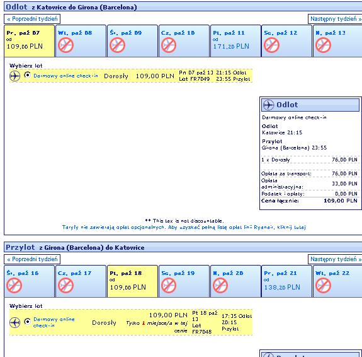
Task: Select radio button for 17:35 return flight
Action: 28,322
